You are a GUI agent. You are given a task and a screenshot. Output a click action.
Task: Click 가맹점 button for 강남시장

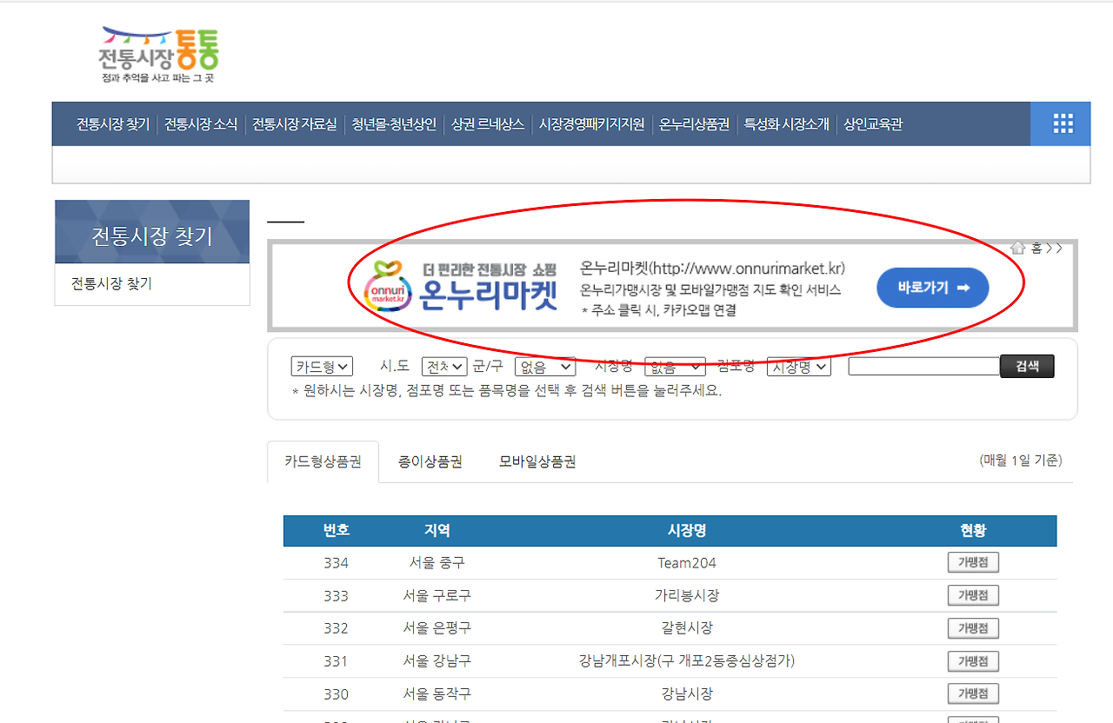tap(973, 693)
